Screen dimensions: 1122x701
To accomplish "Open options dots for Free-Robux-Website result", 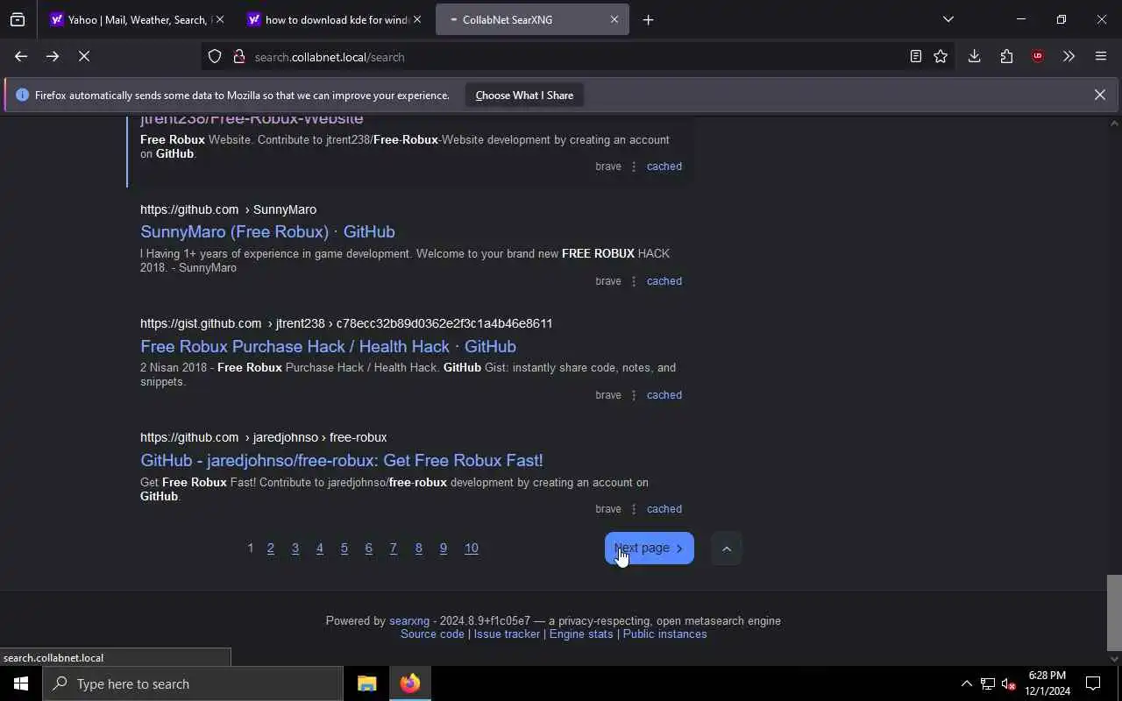I will pyautogui.click(x=634, y=166).
